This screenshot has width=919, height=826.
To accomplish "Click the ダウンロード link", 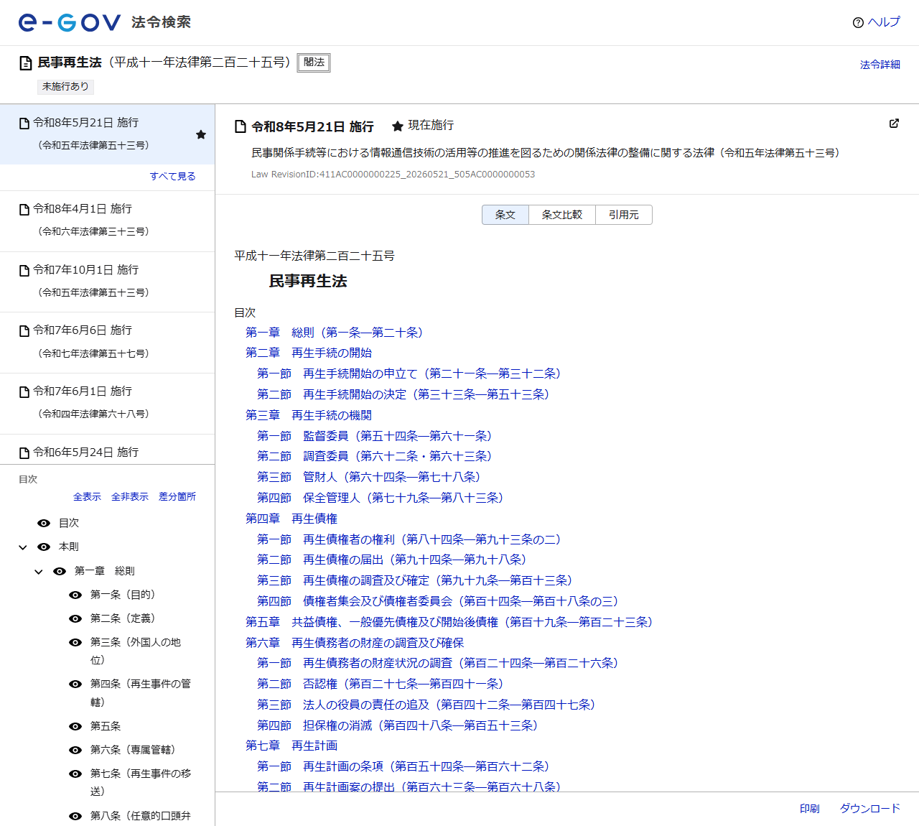I will (x=870, y=809).
